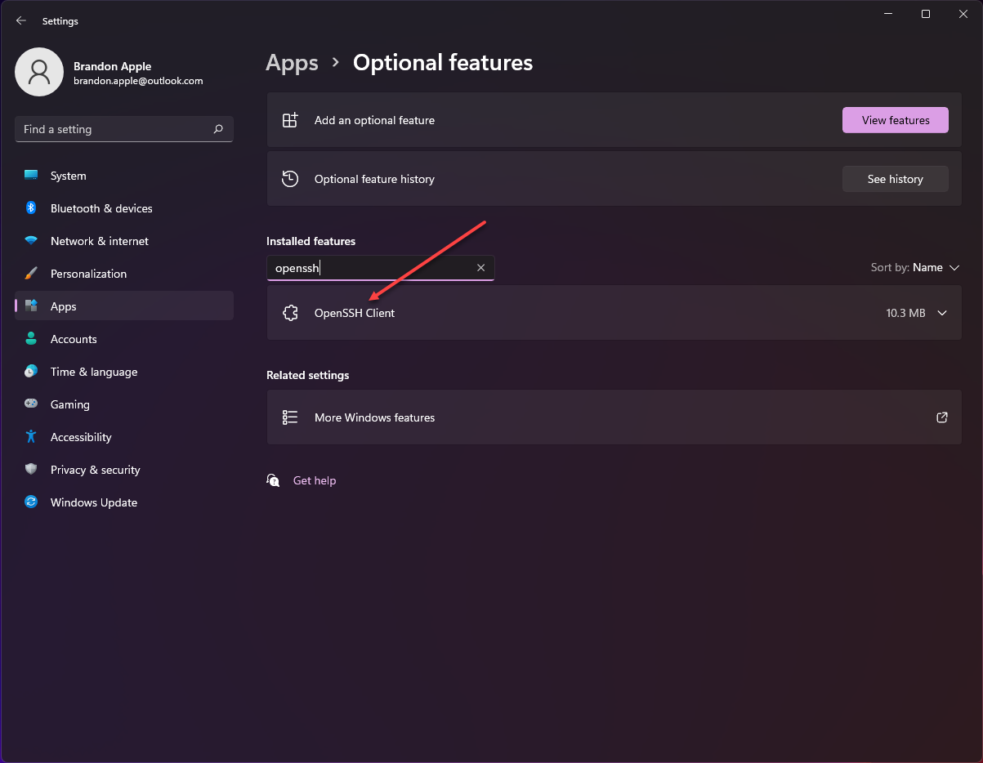Image resolution: width=983 pixels, height=763 pixels.
Task: Open the Get help link
Action: (x=314, y=480)
